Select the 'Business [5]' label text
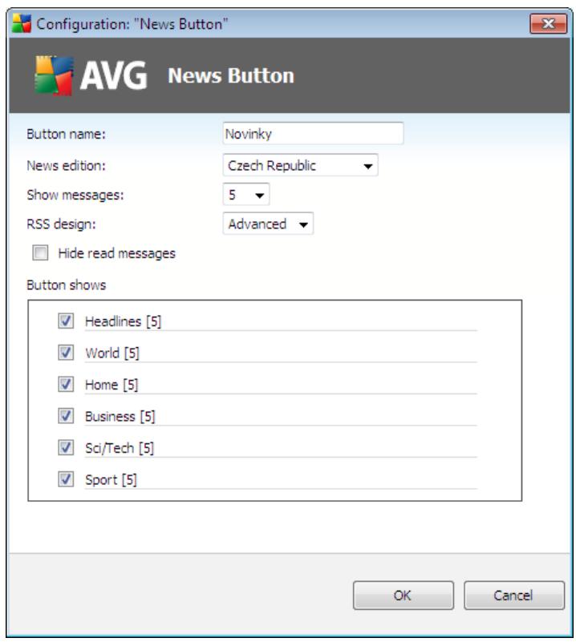 120,417
